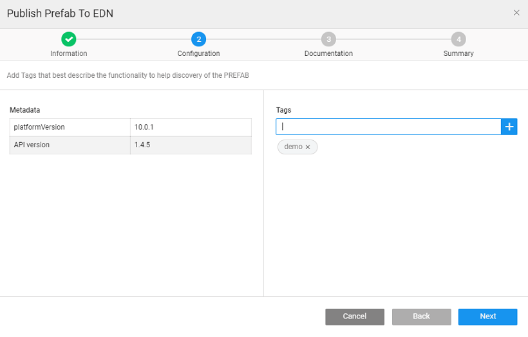Select the API version metadata row
528x337 pixels.
click(x=70, y=145)
